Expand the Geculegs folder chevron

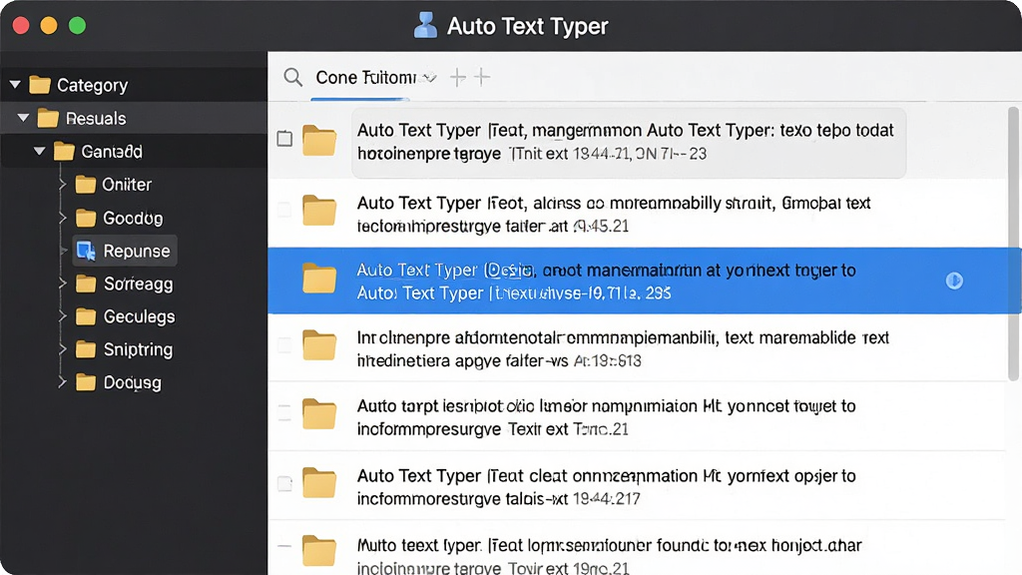pos(63,316)
